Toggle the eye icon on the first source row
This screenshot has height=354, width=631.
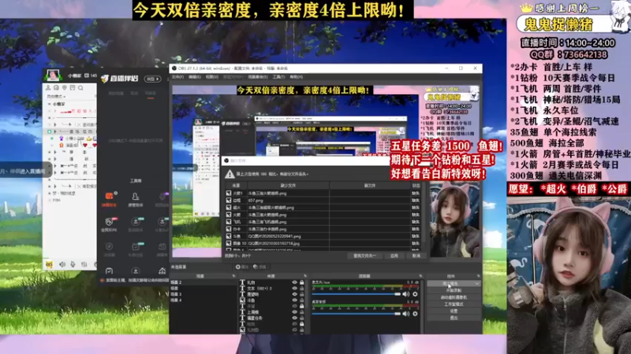pos(294,282)
